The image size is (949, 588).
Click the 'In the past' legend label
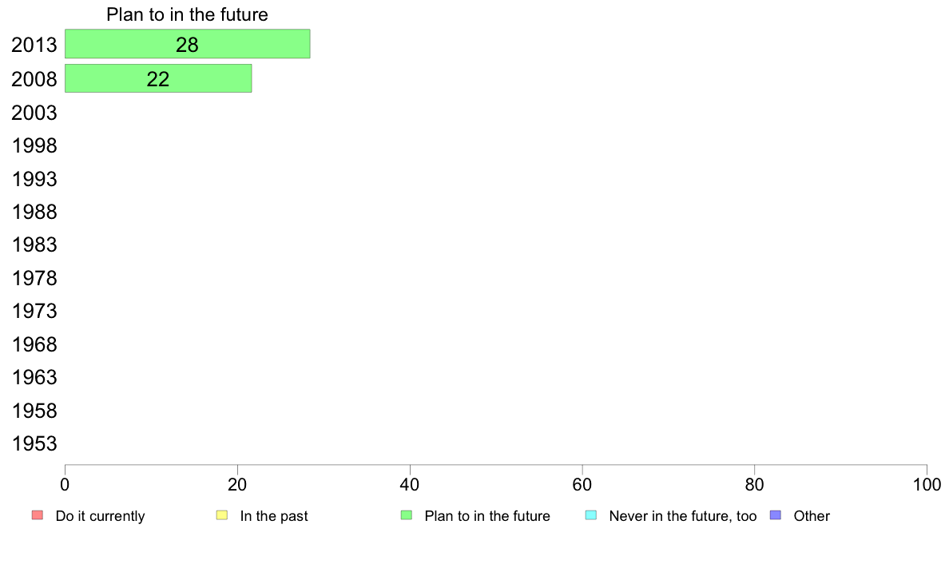click(x=274, y=516)
